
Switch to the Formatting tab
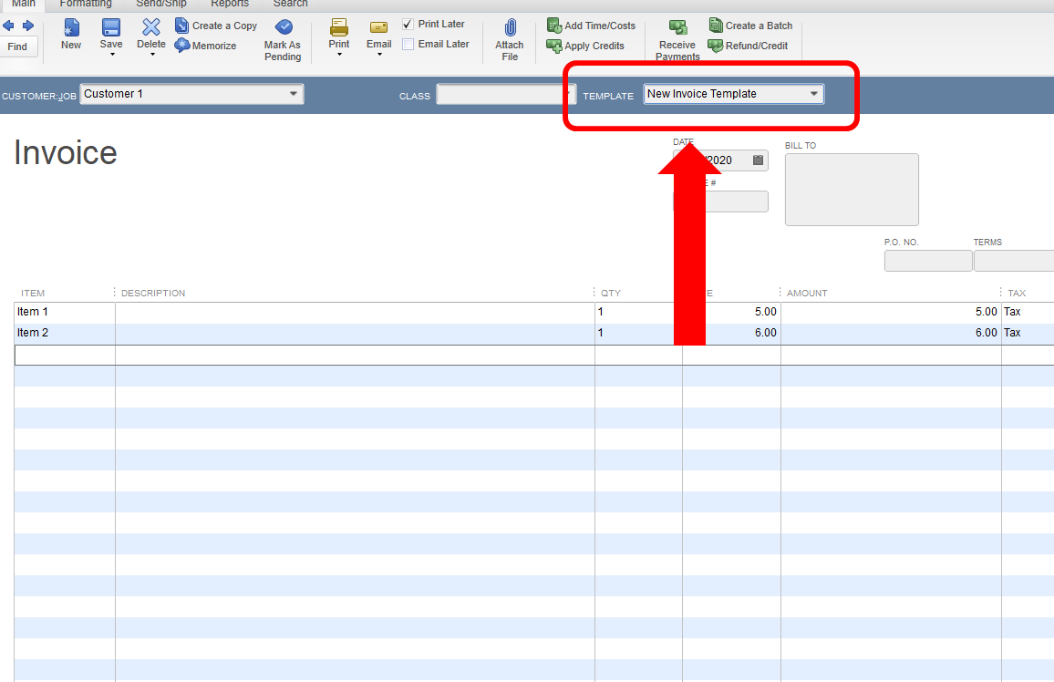tap(85, 4)
